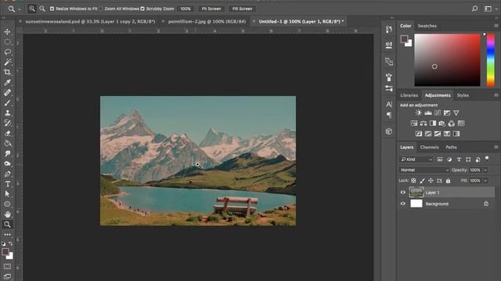This screenshot has width=501, height=281.
Task: Switch to the Channels tab
Action: click(429, 148)
